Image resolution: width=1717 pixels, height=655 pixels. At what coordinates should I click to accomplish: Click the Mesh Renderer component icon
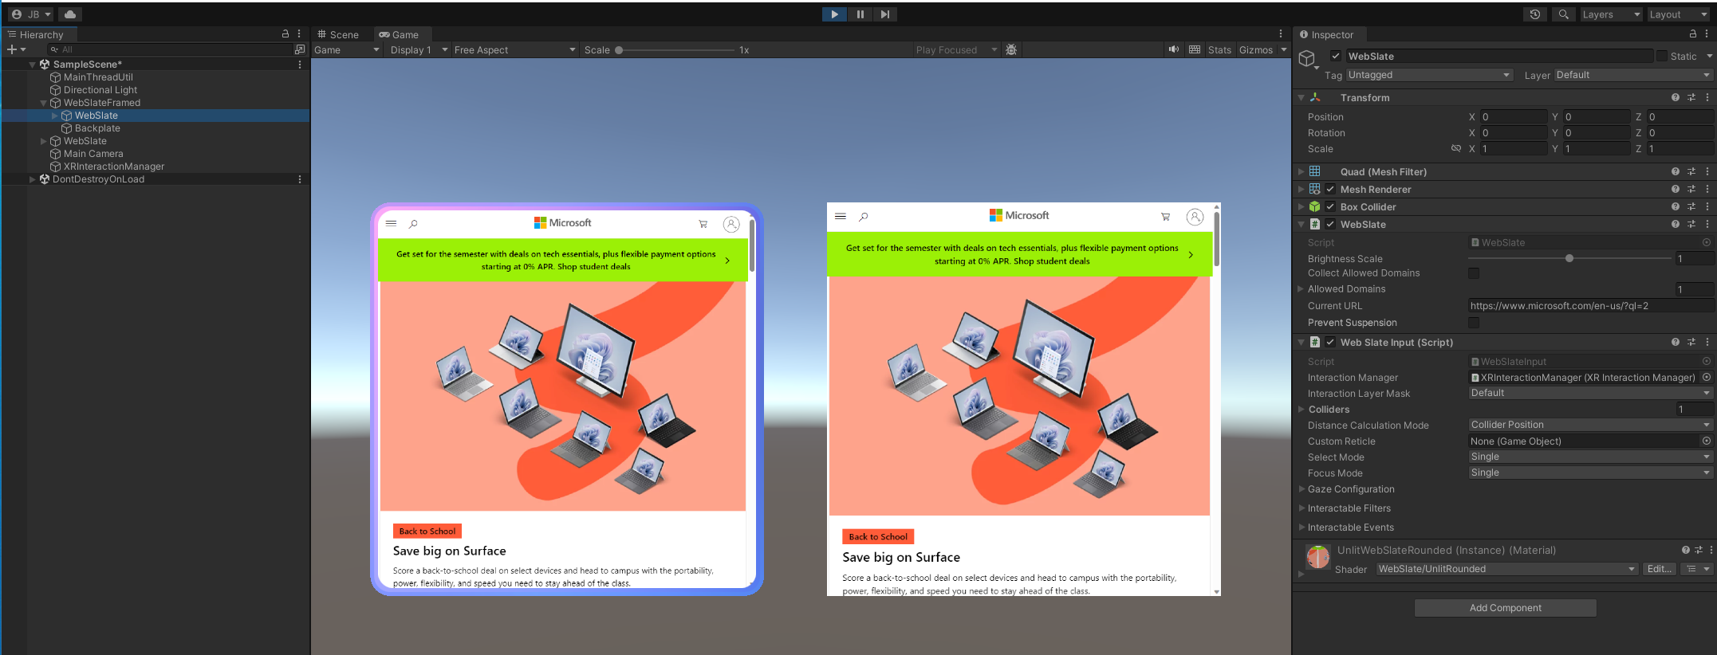pos(1315,189)
